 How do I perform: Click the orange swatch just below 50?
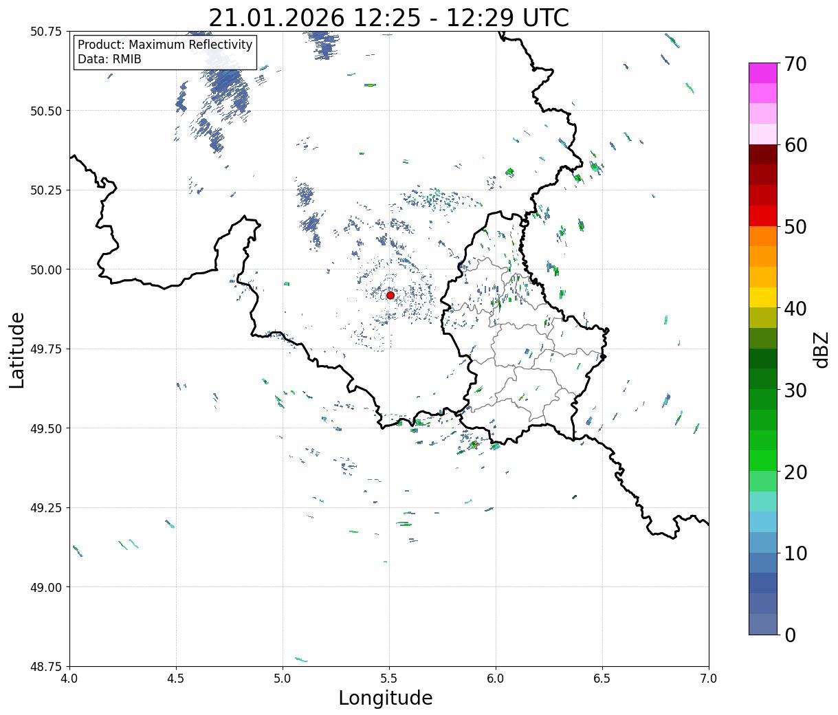(x=763, y=236)
